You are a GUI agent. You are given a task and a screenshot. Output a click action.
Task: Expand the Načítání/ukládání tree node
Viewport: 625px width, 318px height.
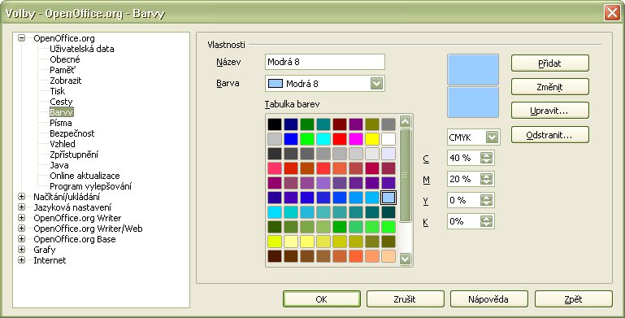[21, 197]
